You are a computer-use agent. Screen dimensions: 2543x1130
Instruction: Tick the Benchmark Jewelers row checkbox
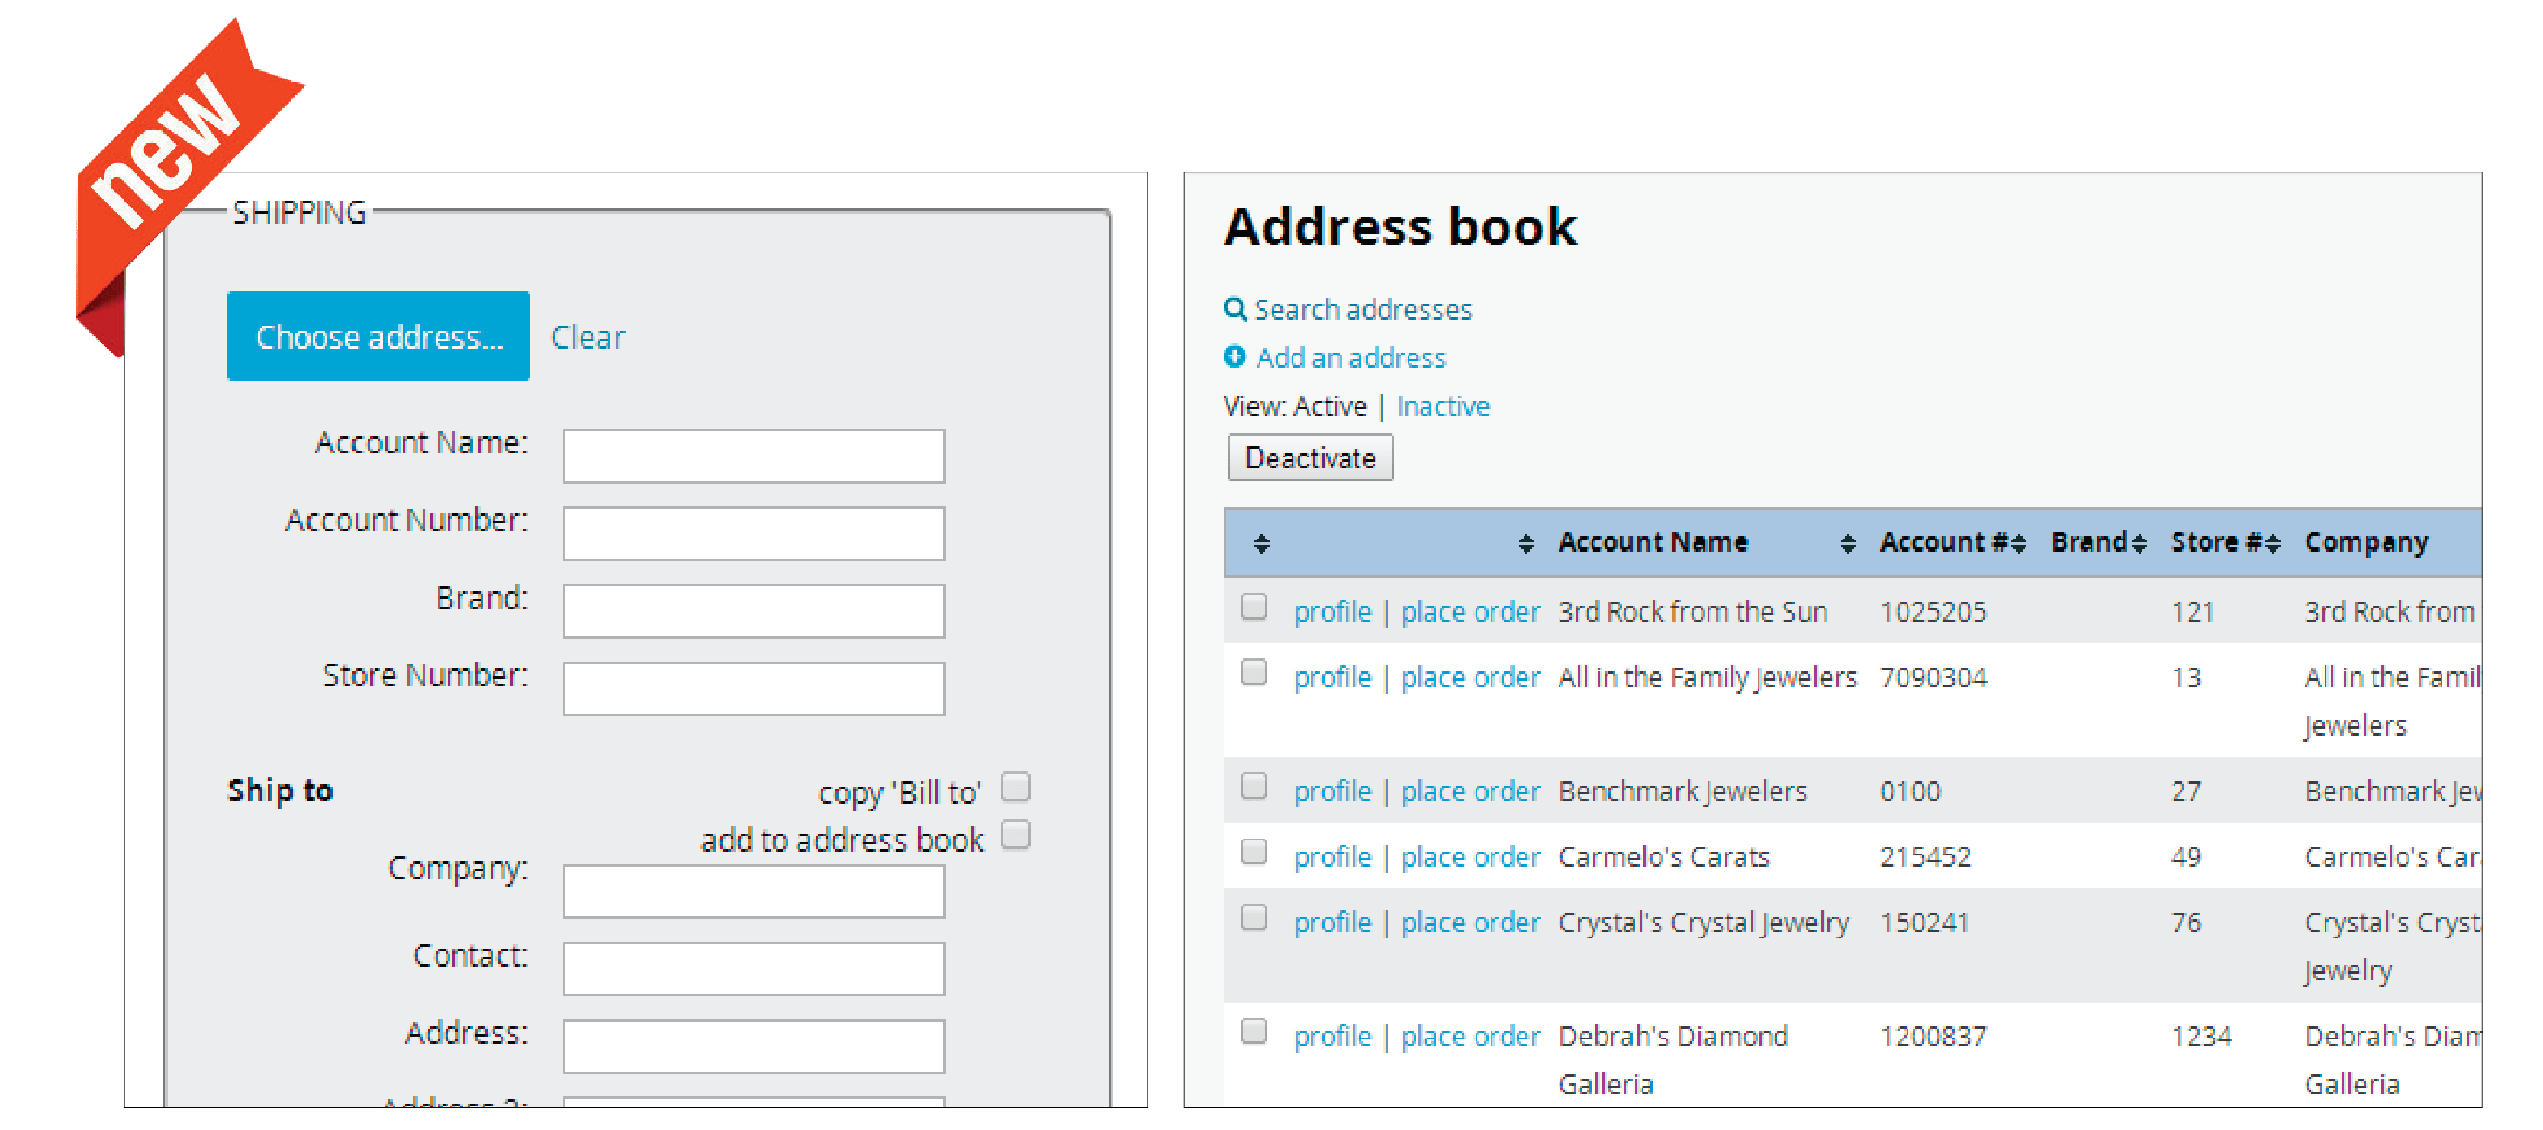click(1254, 786)
